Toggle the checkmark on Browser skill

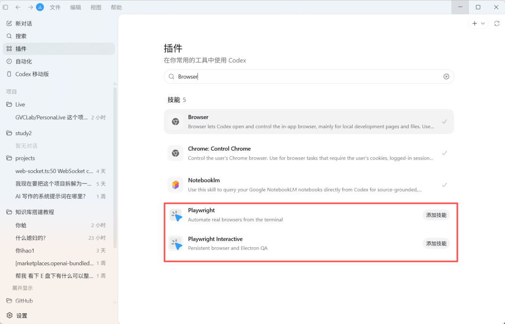tap(445, 122)
